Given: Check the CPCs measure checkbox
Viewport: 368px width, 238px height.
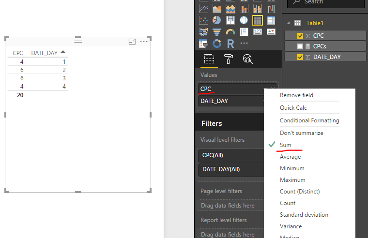Looking at the screenshot, I should 300,46.
